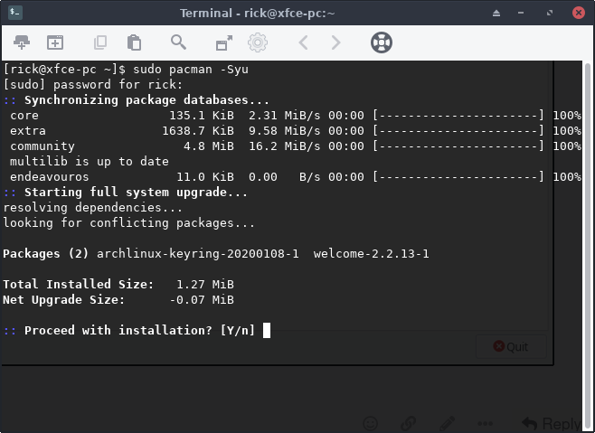The height and width of the screenshot is (433, 595).
Task: Open help using the lifebuoy icon
Action: 382,42
